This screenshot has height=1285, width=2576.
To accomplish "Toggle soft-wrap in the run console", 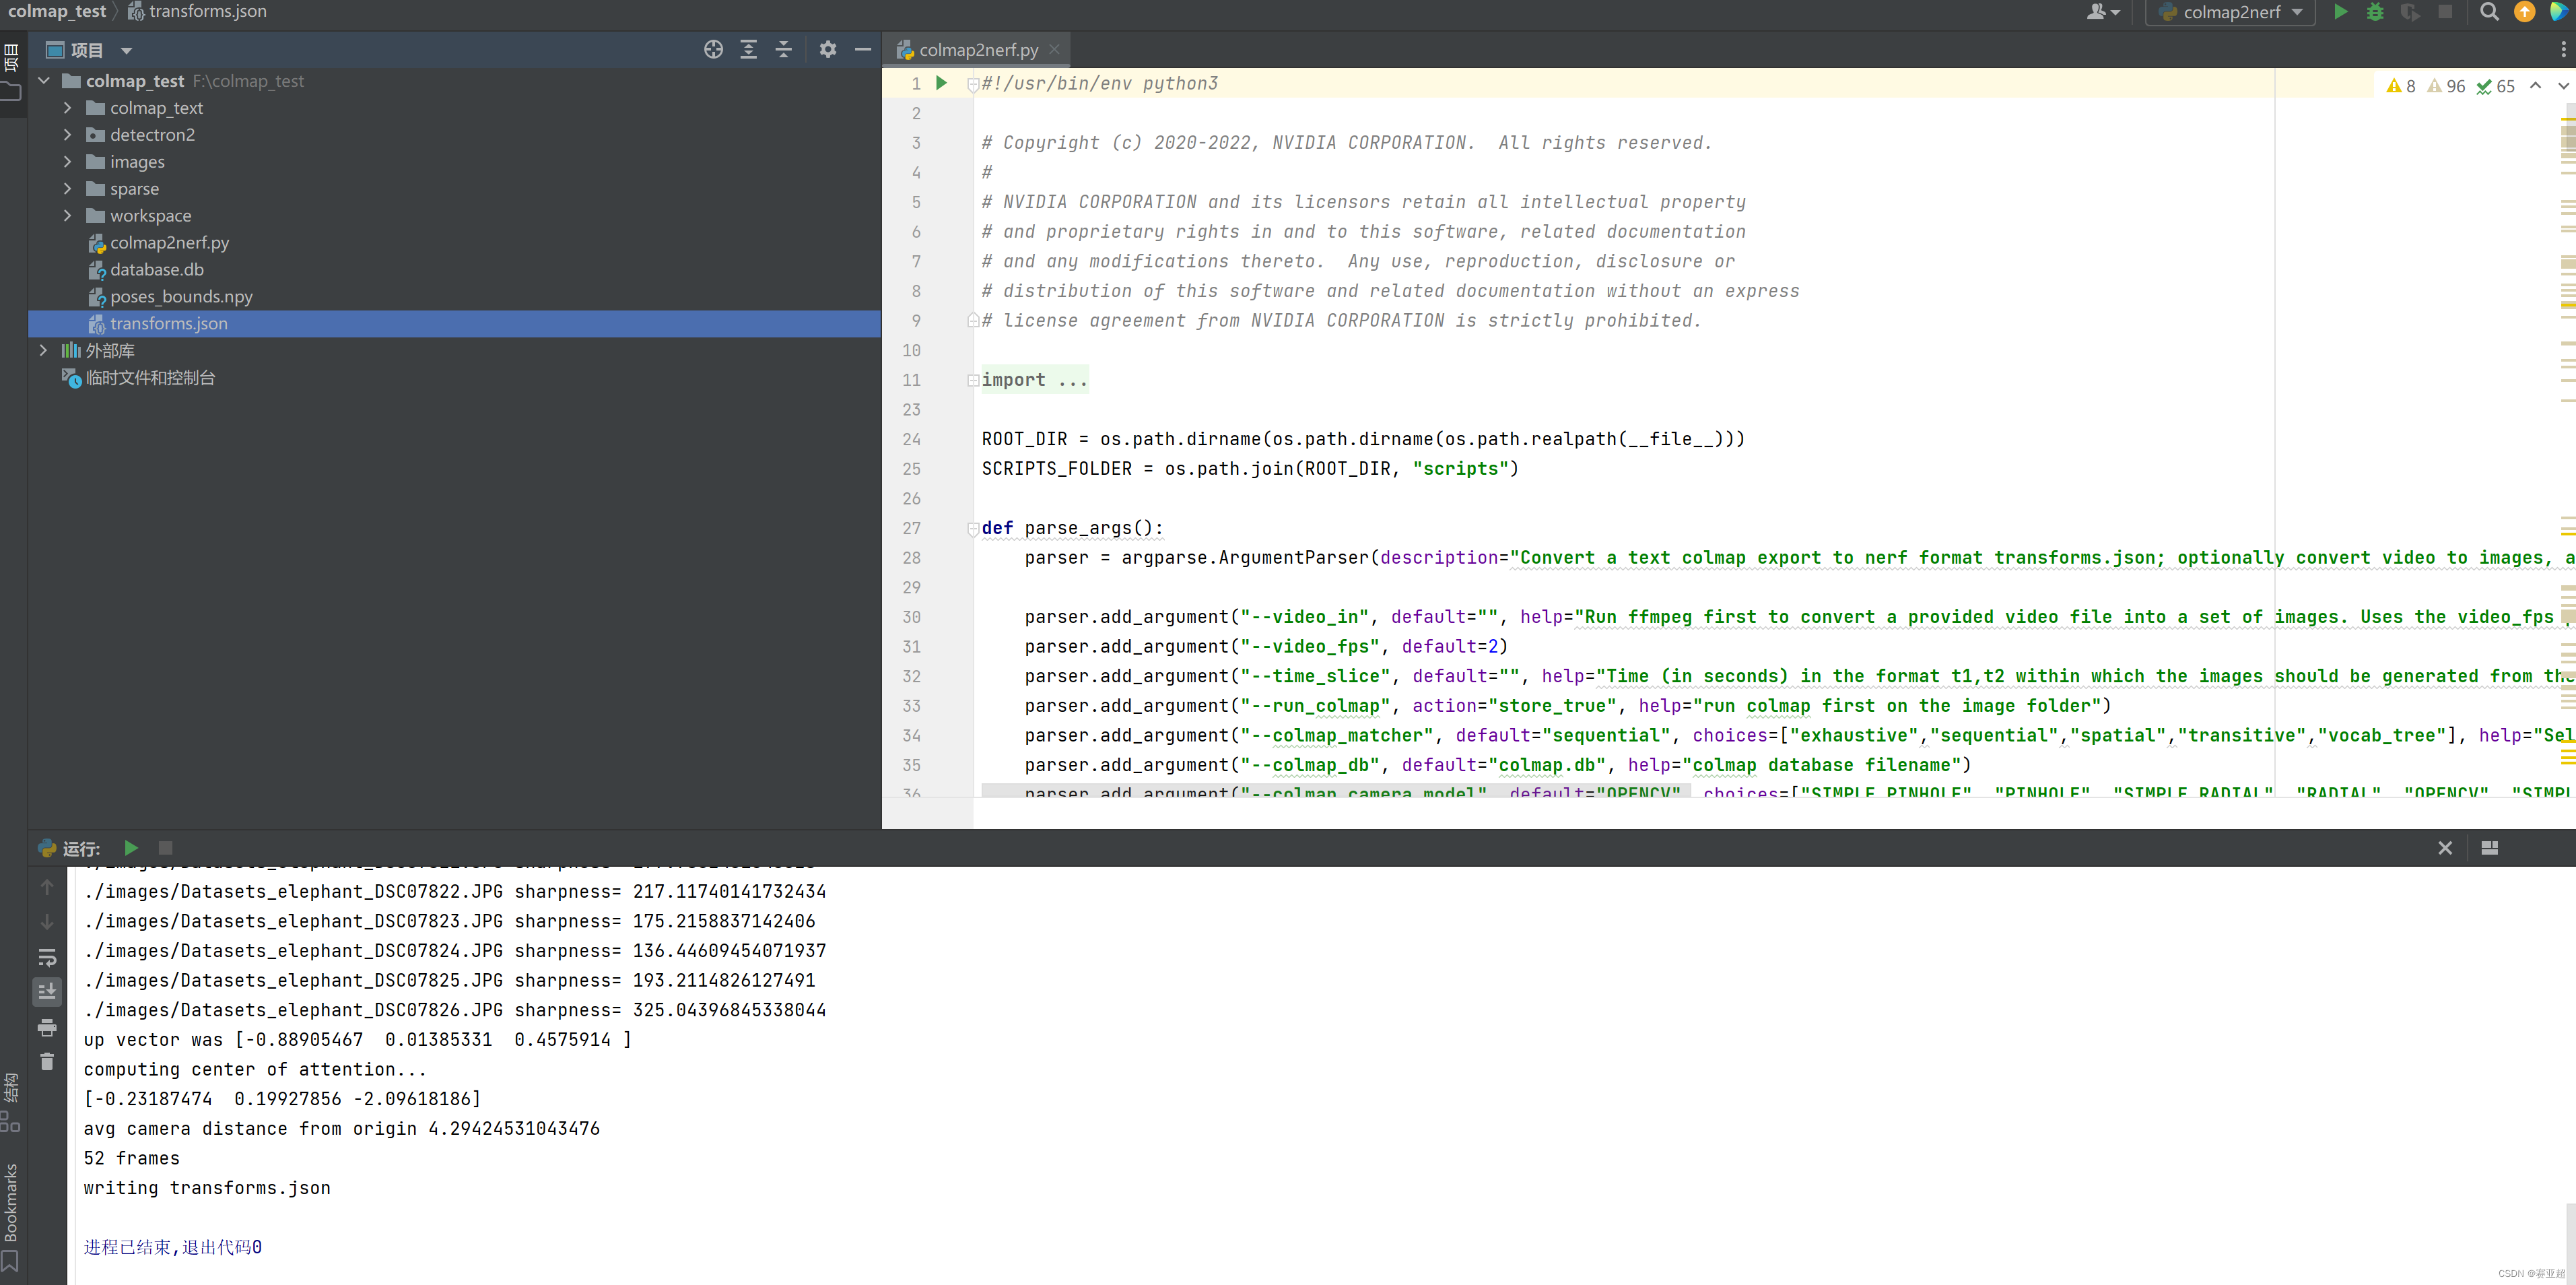I will point(47,957).
